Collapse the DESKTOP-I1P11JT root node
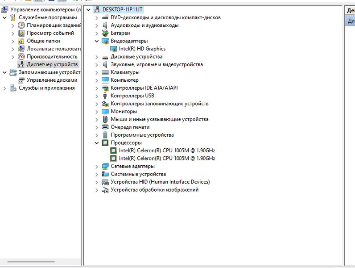This screenshot has height=268, width=355. tap(88, 10)
